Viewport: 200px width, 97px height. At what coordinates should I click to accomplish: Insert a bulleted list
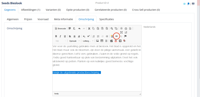[x=98, y=36]
